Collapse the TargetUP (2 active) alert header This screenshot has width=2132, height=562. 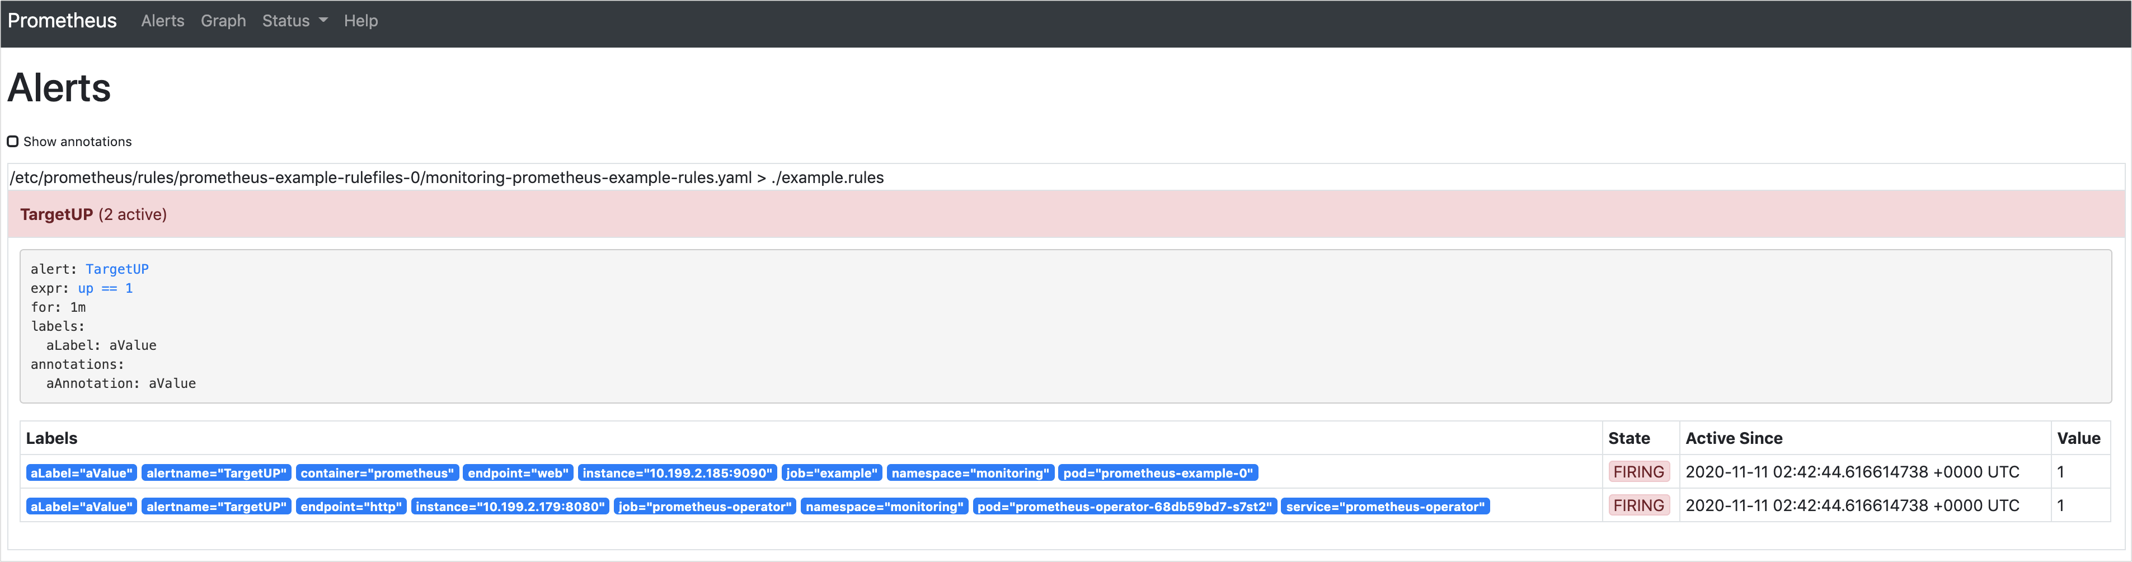point(93,214)
